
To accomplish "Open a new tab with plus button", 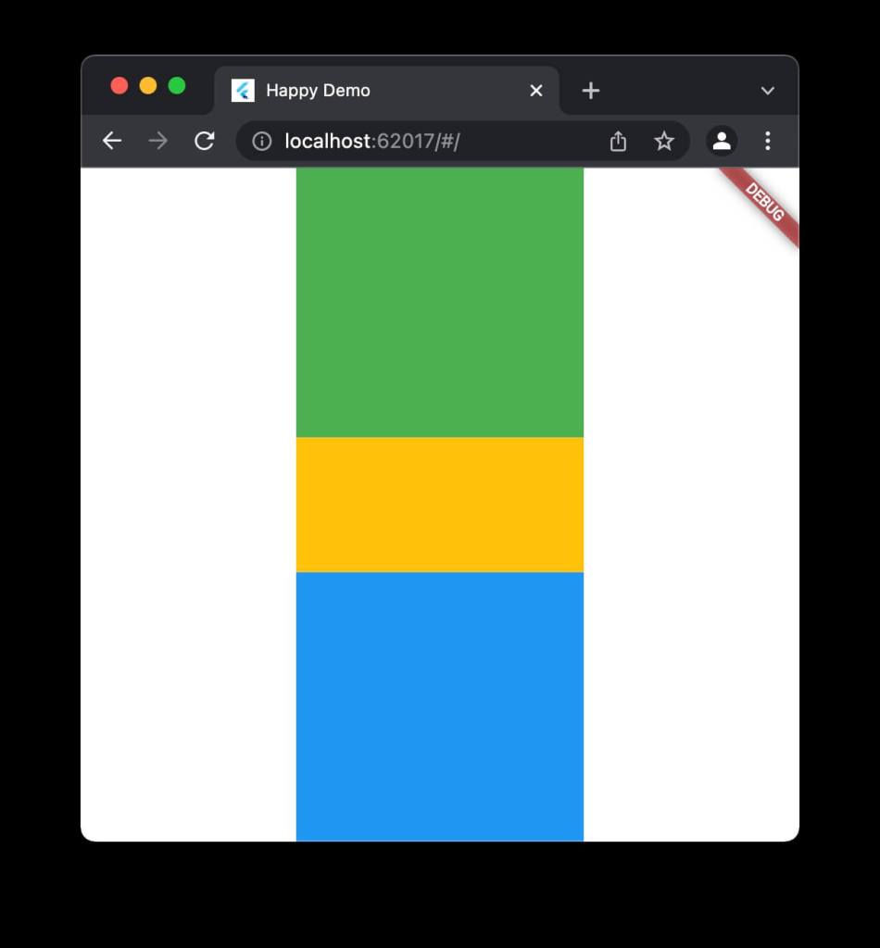I will (591, 90).
